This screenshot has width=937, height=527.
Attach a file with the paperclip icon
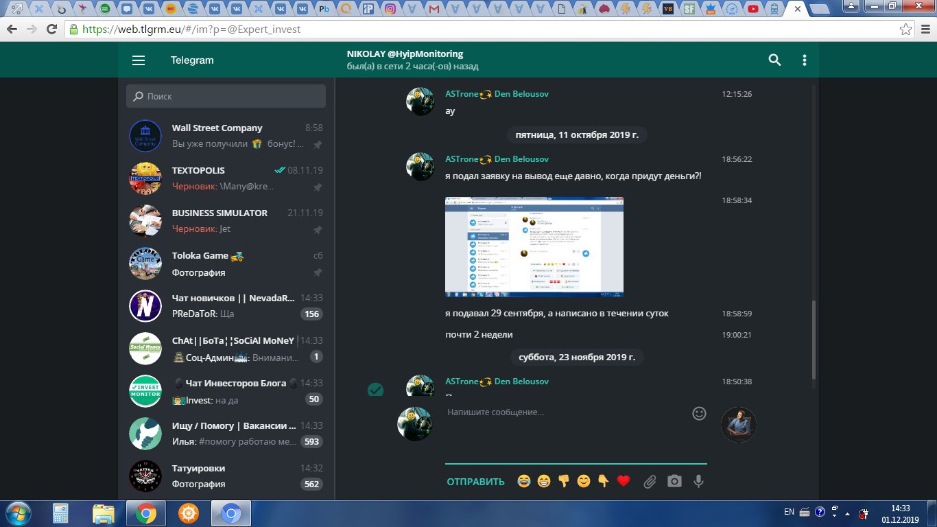[650, 482]
